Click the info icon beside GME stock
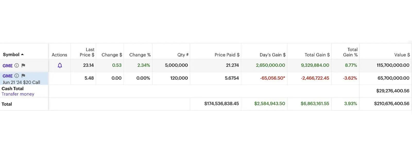The height and width of the screenshot is (154, 412). tap(17, 65)
